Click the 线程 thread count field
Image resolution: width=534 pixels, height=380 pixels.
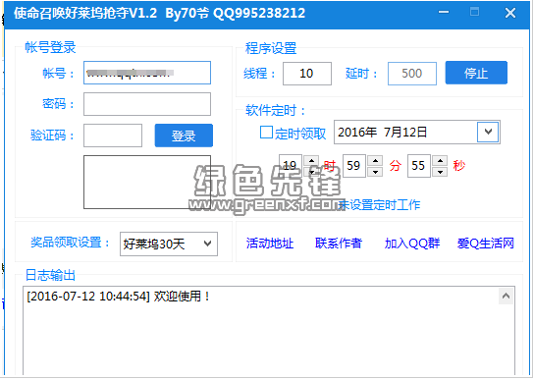pyautogui.click(x=307, y=74)
